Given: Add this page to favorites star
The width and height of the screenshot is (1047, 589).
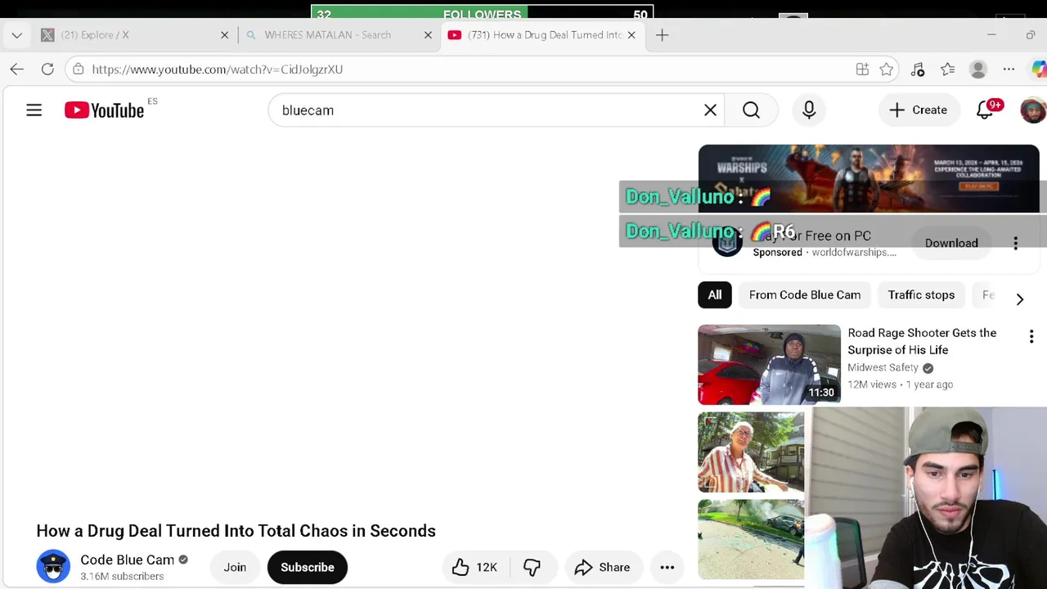Looking at the screenshot, I should point(886,70).
